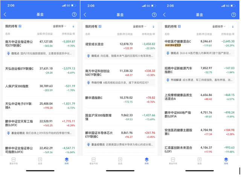Click holding gain +104.98
The height and width of the screenshot is (177, 241).
(229, 130)
